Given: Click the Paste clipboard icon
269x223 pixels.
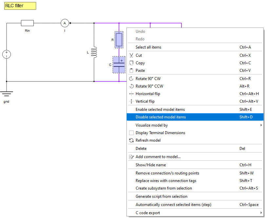Looking at the screenshot, I should (x=131, y=71).
